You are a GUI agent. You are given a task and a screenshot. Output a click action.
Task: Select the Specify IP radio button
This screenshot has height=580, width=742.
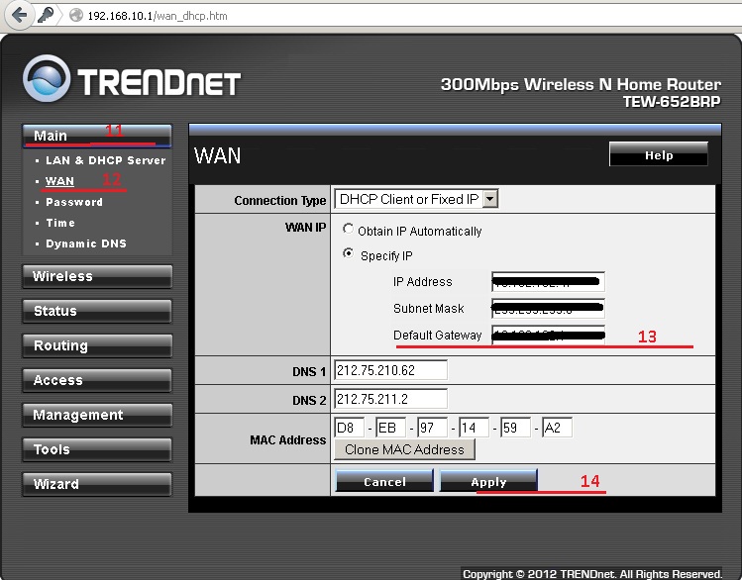coord(348,254)
